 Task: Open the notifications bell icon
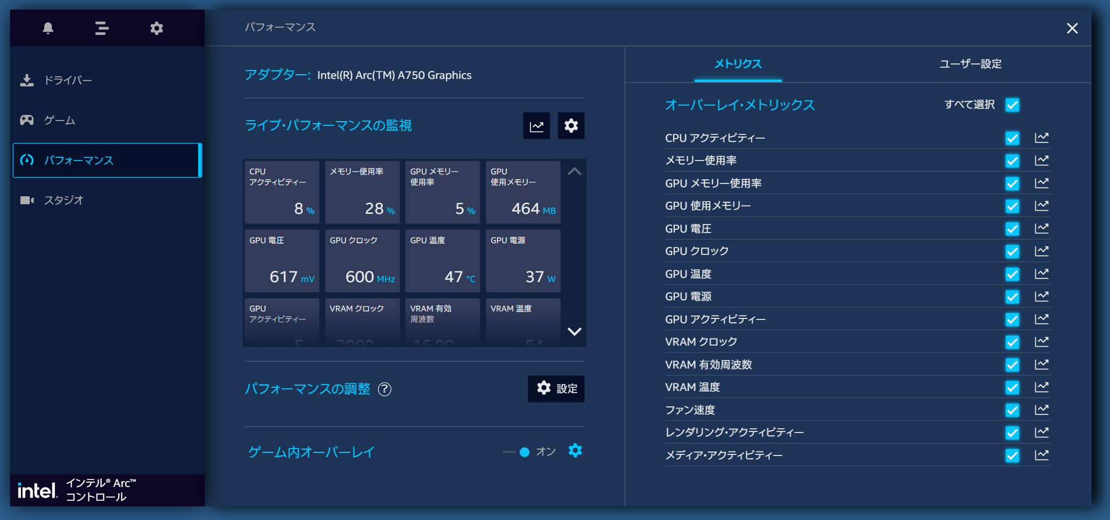48,28
